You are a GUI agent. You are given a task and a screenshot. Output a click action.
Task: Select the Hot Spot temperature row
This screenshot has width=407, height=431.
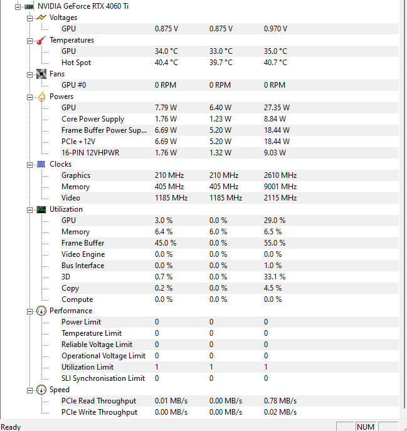[76, 63]
